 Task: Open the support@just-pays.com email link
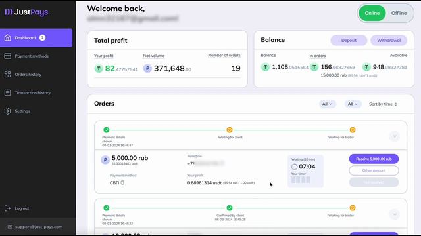click(39, 227)
